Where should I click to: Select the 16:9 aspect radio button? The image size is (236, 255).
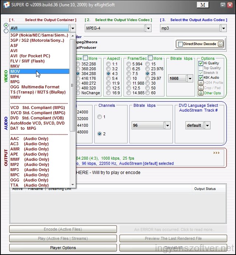coord(108,93)
